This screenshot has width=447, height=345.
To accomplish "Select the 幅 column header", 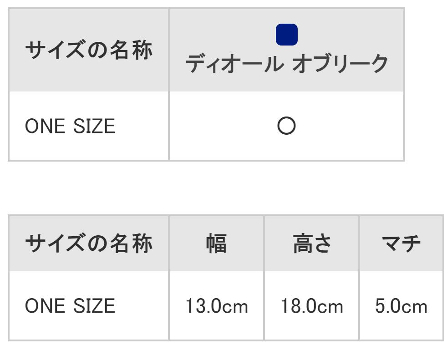I will tap(216, 244).
